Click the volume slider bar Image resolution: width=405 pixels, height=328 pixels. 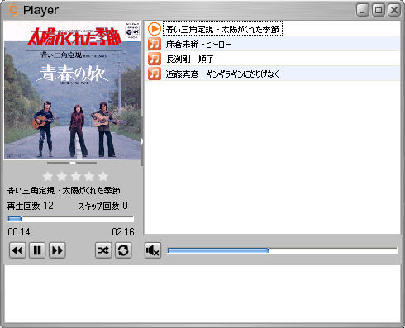click(283, 250)
